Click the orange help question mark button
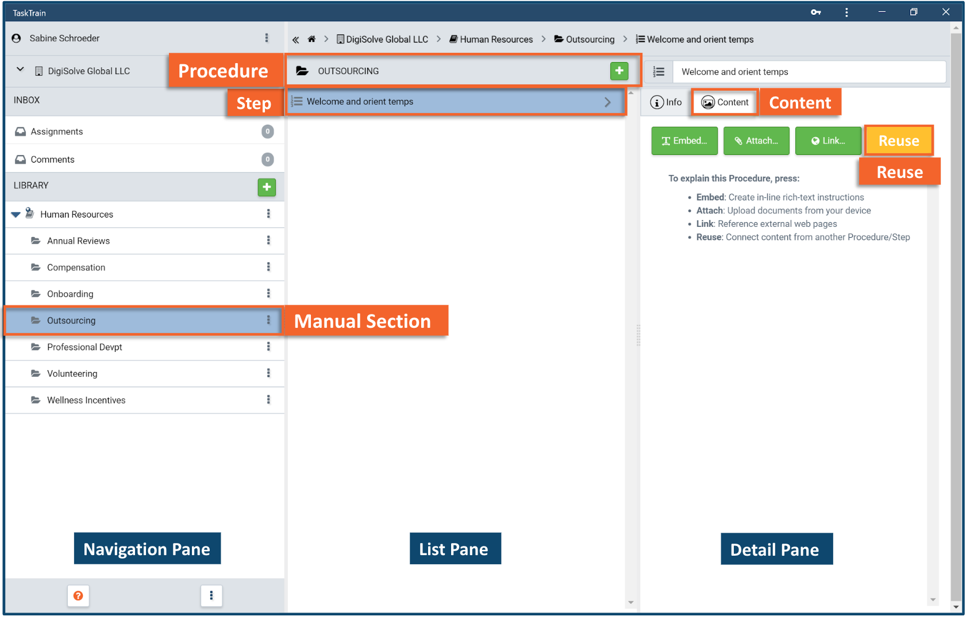The width and height of the screenshot is (966, 620). pyautogui.click(x=78, y=596)
